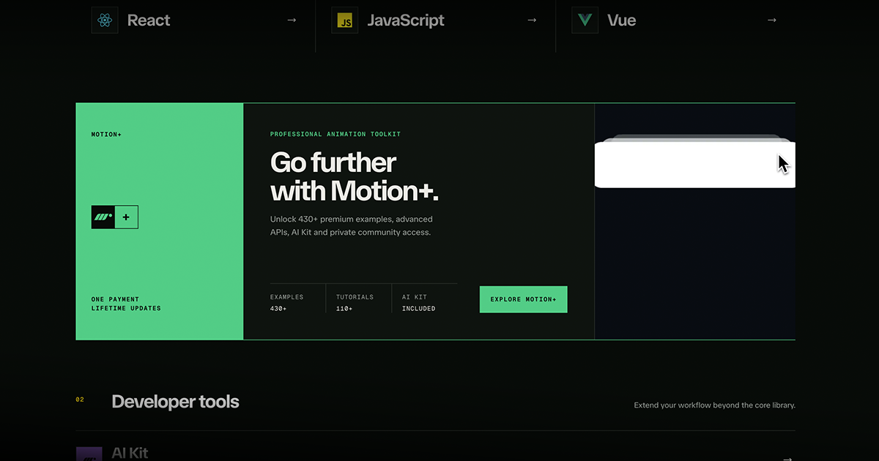Click the 'Unlock 430+ premium examples' description

352,225
